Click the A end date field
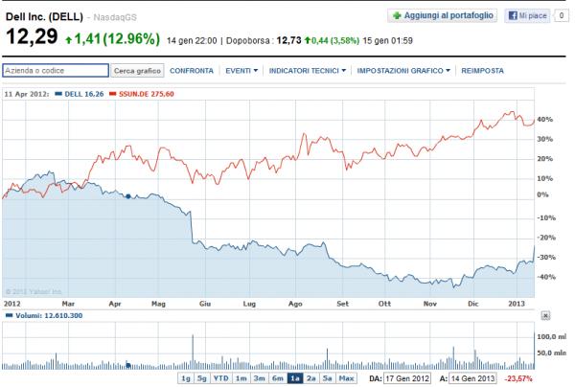575x387 pixels. pos(472,378)
